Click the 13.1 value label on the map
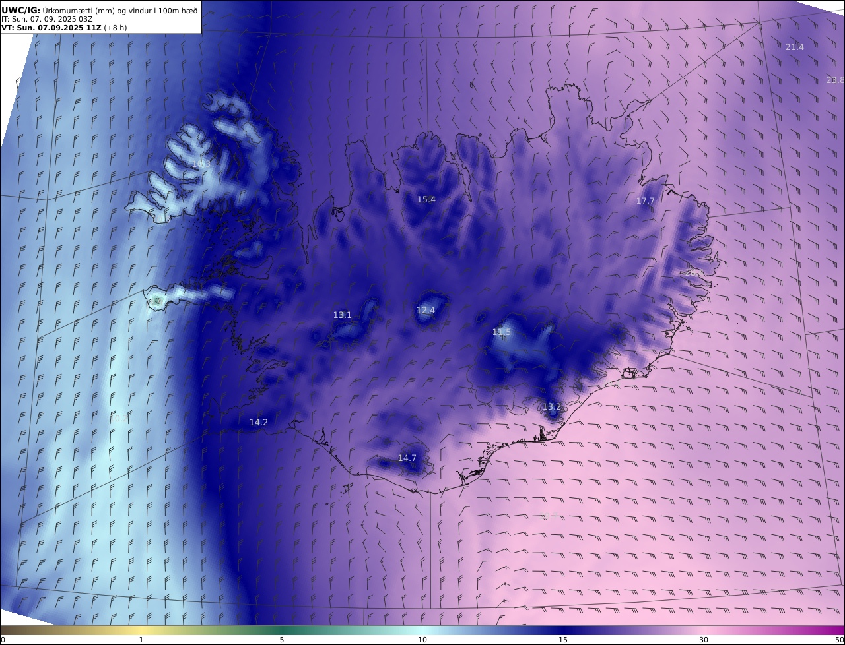 coord(343,315)
